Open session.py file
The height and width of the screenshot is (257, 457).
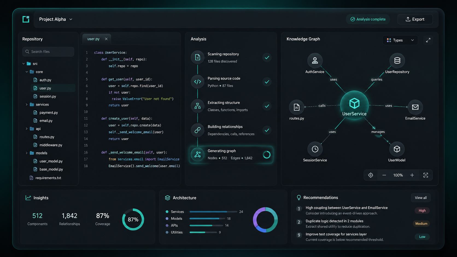45,96
